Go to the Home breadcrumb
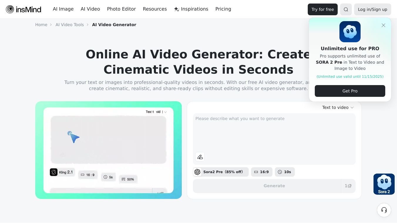 (x=41, y=25)
